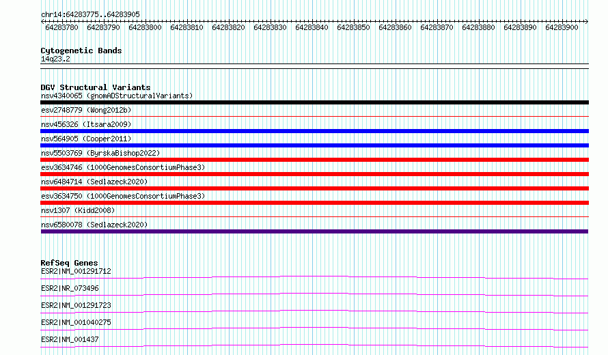Click ruler position 64283880

click(478, 27)
